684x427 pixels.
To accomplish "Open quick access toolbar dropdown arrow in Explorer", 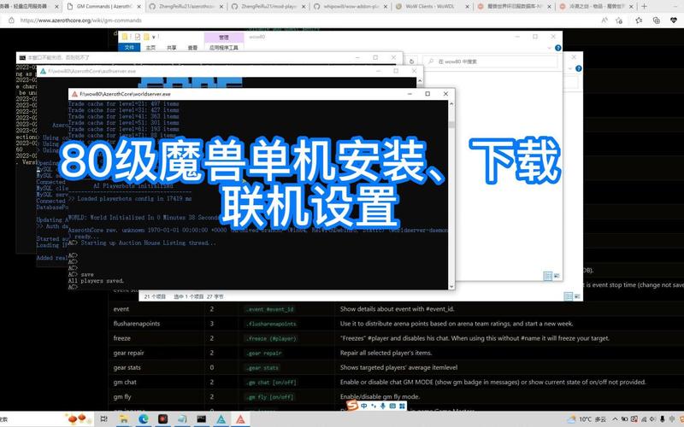I will pyautogui.click(x=154, y=38).
